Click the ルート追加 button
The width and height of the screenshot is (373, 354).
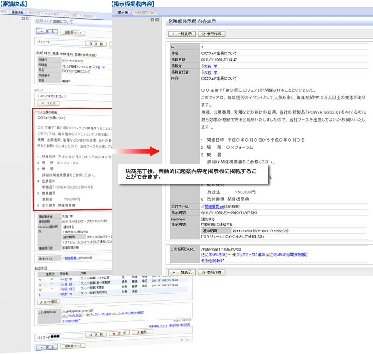[48, 302]
